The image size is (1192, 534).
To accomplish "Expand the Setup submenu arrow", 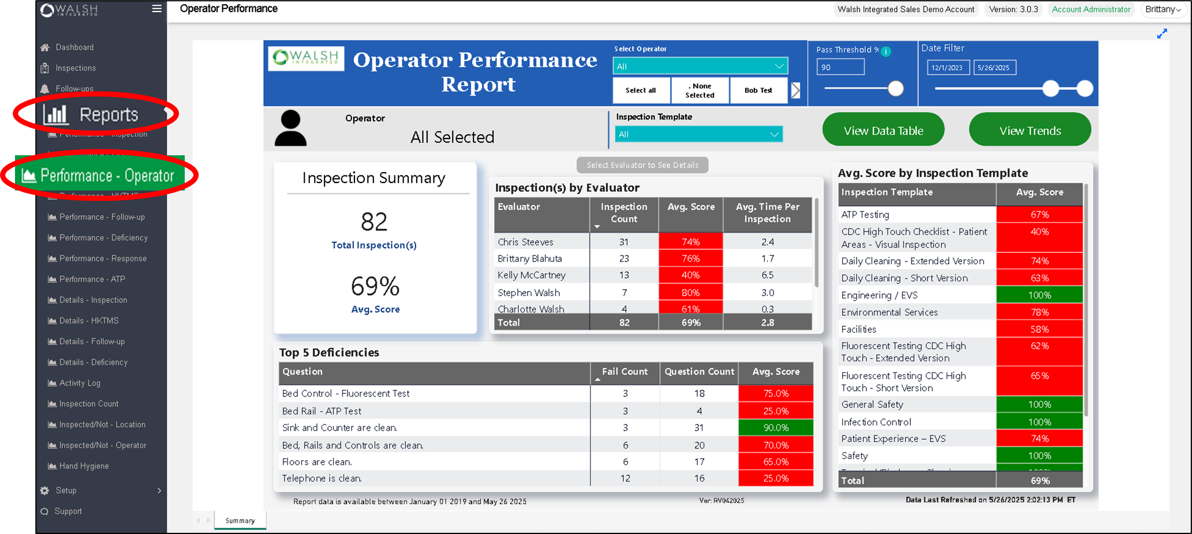I will (x=159, y=491).
